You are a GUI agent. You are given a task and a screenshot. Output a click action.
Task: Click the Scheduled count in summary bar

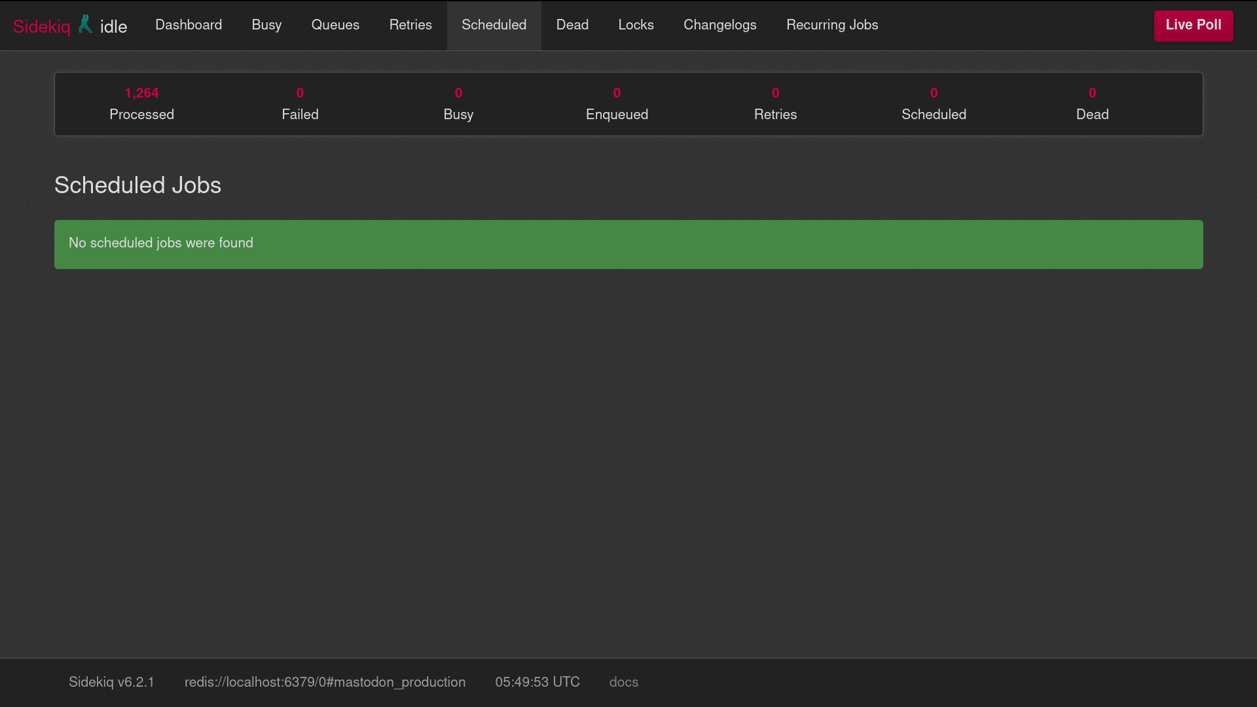coord(934,103)
